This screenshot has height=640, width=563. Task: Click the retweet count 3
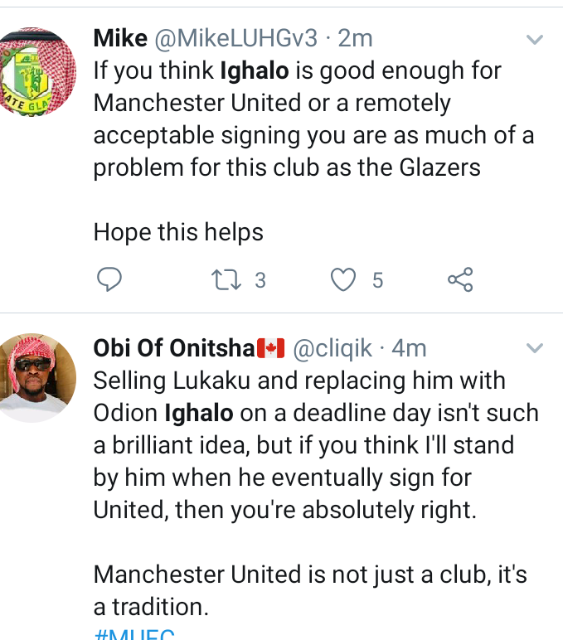tap(260, 281)
